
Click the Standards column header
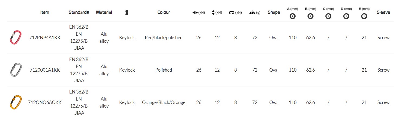tap(79, 12)
